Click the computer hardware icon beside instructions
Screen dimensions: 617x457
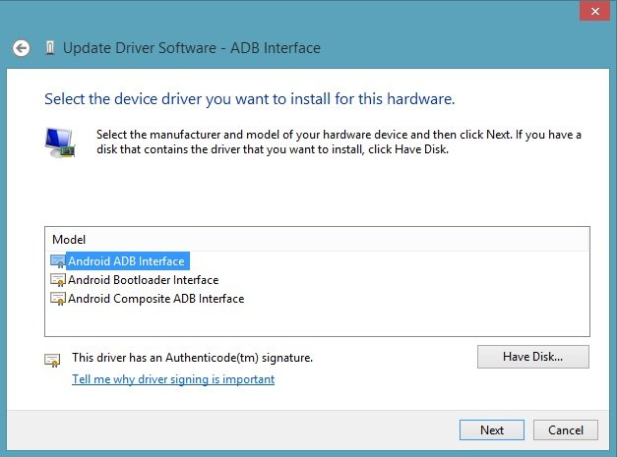[60, 143]
